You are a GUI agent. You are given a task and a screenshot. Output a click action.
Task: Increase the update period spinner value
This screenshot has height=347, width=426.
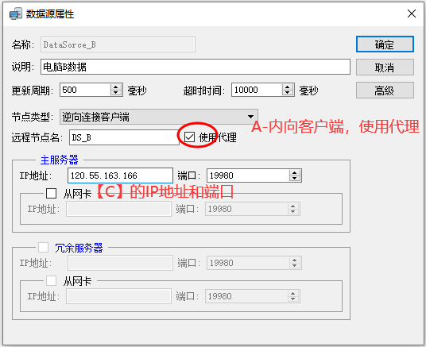pyautogui.click(x=116, y=87)
